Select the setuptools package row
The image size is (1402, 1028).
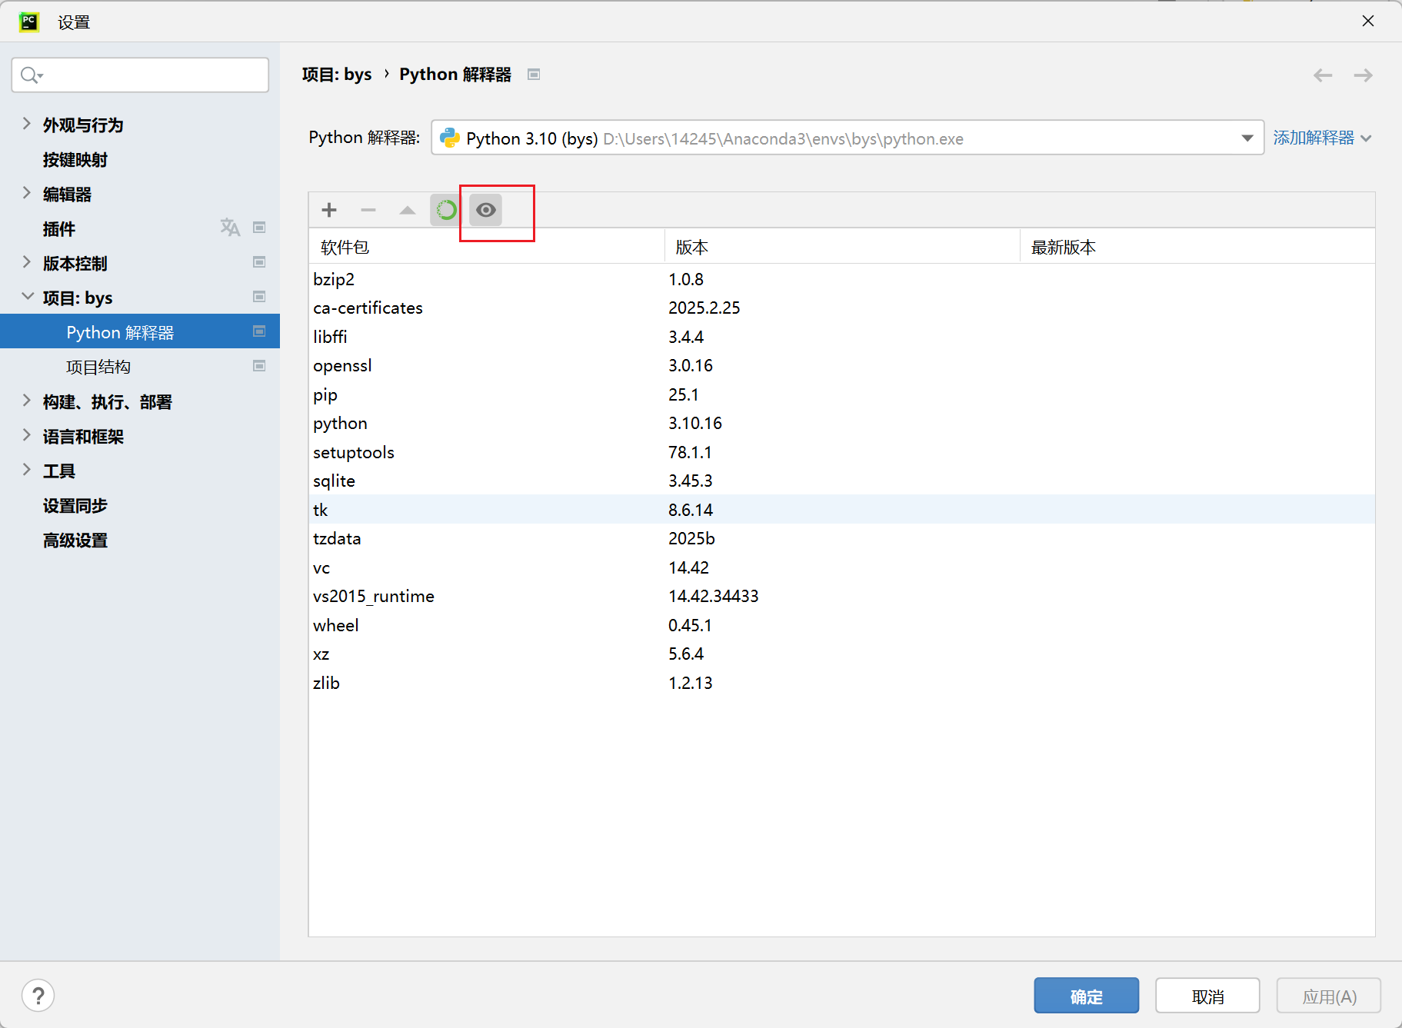pos(841,452)
